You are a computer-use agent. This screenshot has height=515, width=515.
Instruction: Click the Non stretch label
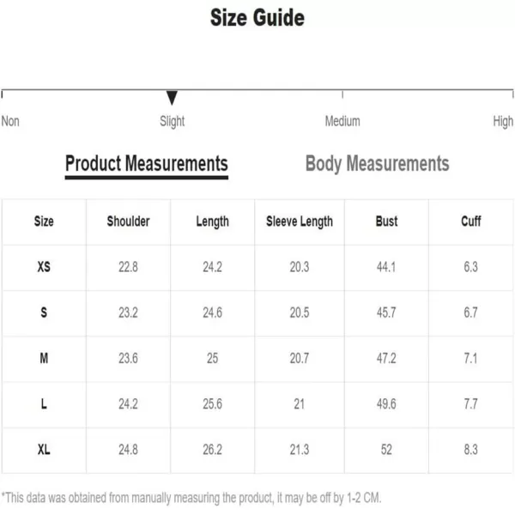click(x=10, y=121)
